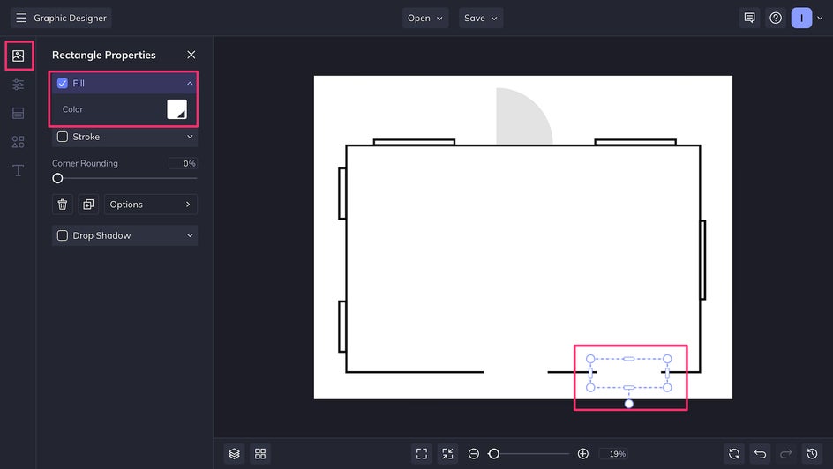Open the Layers panel icon

click(x=235, y=454)
